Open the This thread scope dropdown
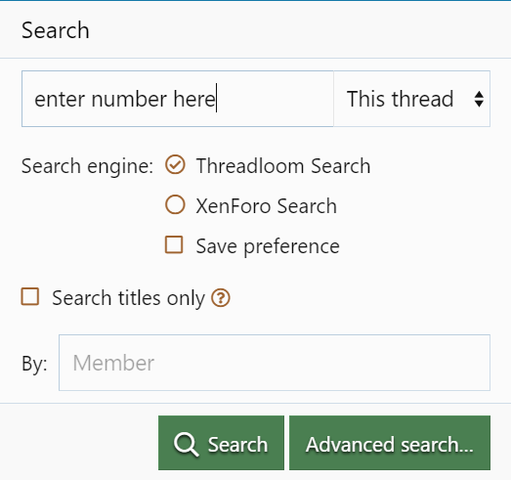The width and height of the screenshot is (511, 480). pos(411,99)
